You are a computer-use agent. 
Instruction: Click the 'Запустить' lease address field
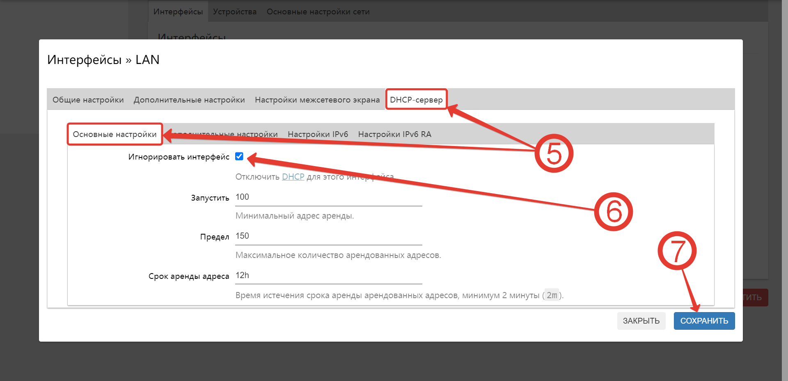tap(328, 197)
